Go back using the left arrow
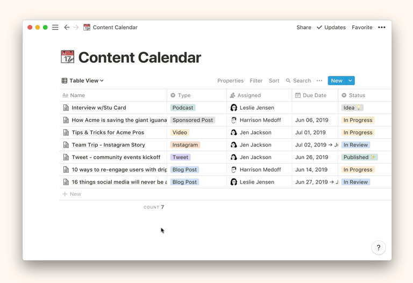Screen dimensions: 413x283 67,27
